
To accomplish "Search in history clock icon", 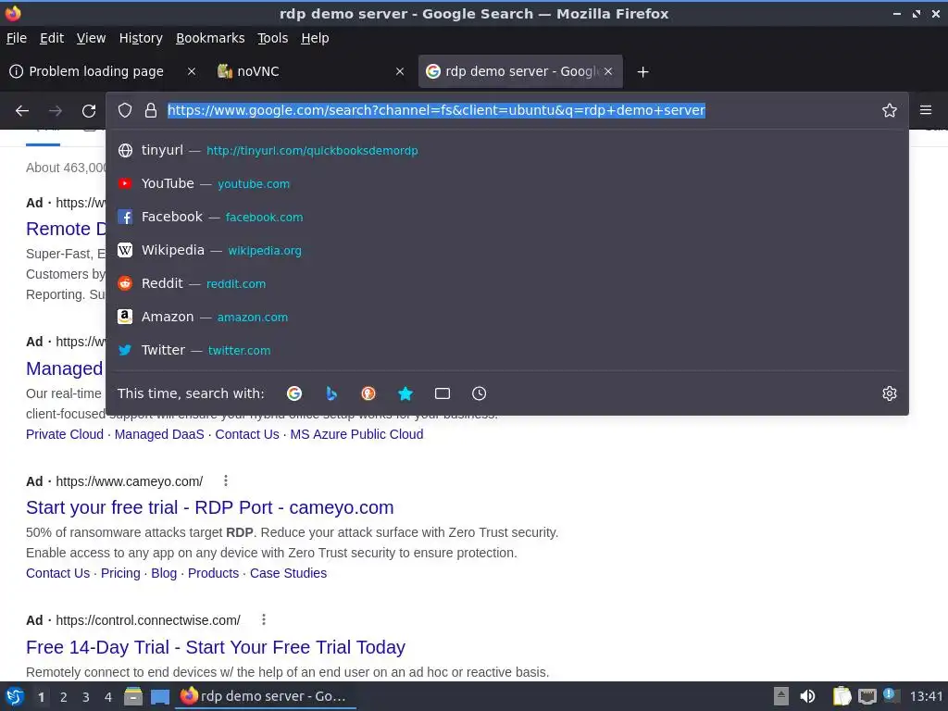I will coord(479,393).
